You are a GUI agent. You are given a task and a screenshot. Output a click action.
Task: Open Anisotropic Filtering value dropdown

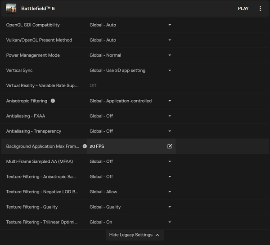click(130, 101)
